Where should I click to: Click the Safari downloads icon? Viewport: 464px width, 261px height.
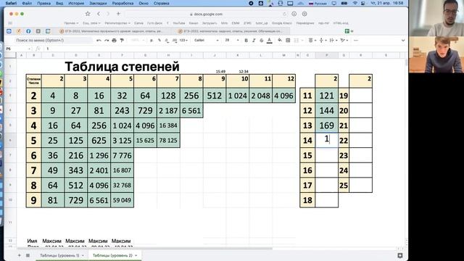coord(294,14)
